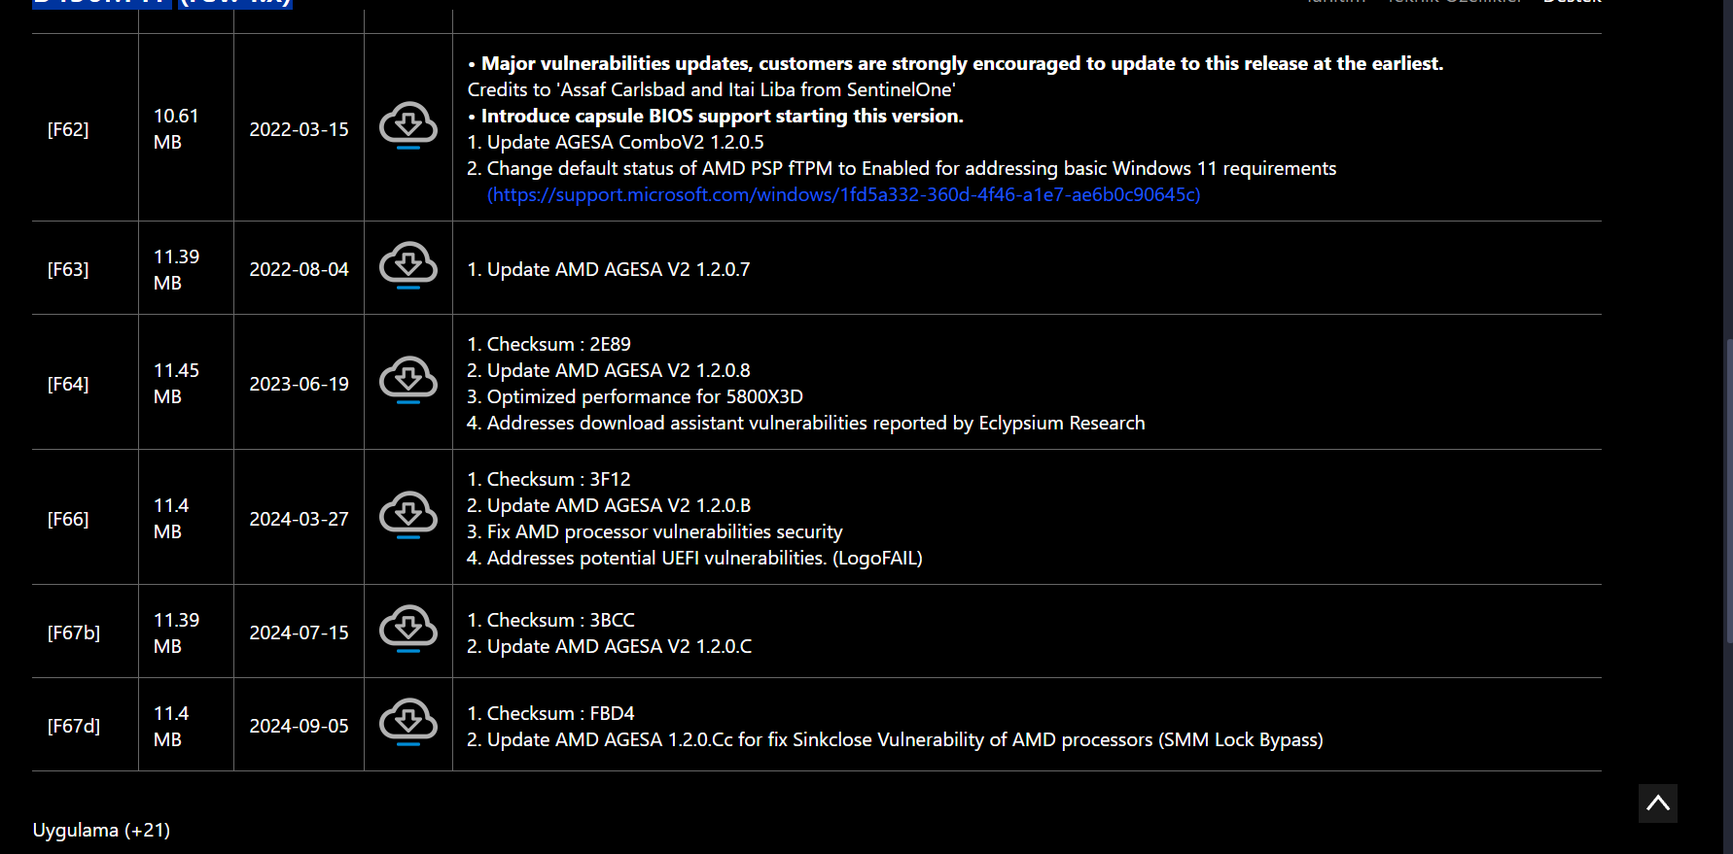This screenshot has width=1733, height=854.
Task: Click the F64 download cloud icon
Action: pos(408,380)
